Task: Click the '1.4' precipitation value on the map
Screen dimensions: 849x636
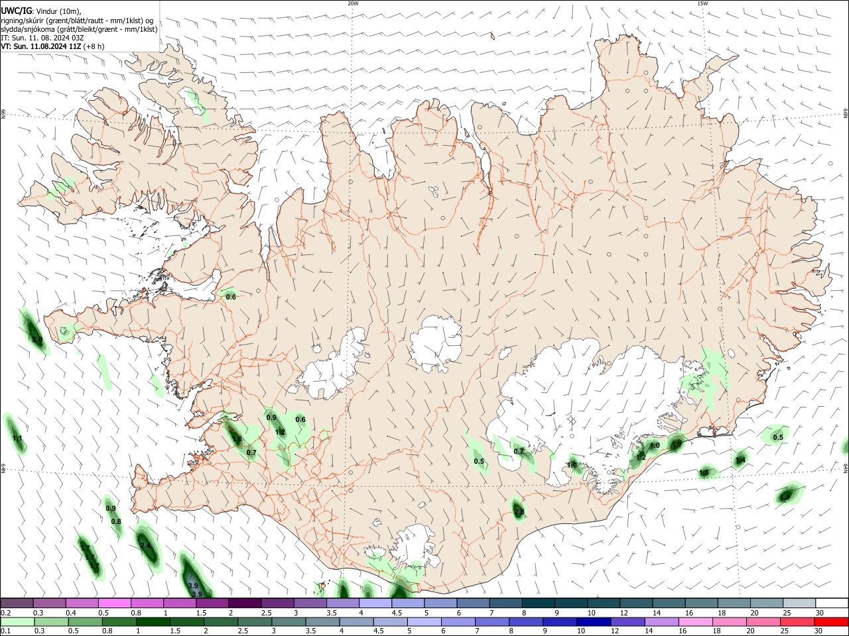Action: [x=741, y=460]
